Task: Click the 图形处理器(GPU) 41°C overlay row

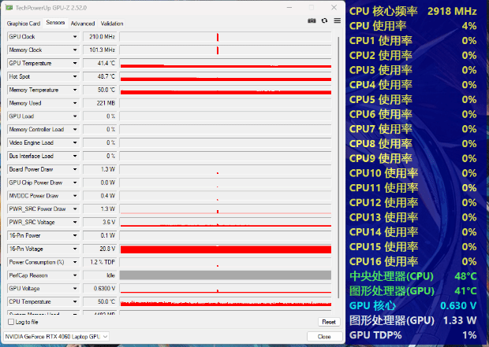Action: pos(413,291)
